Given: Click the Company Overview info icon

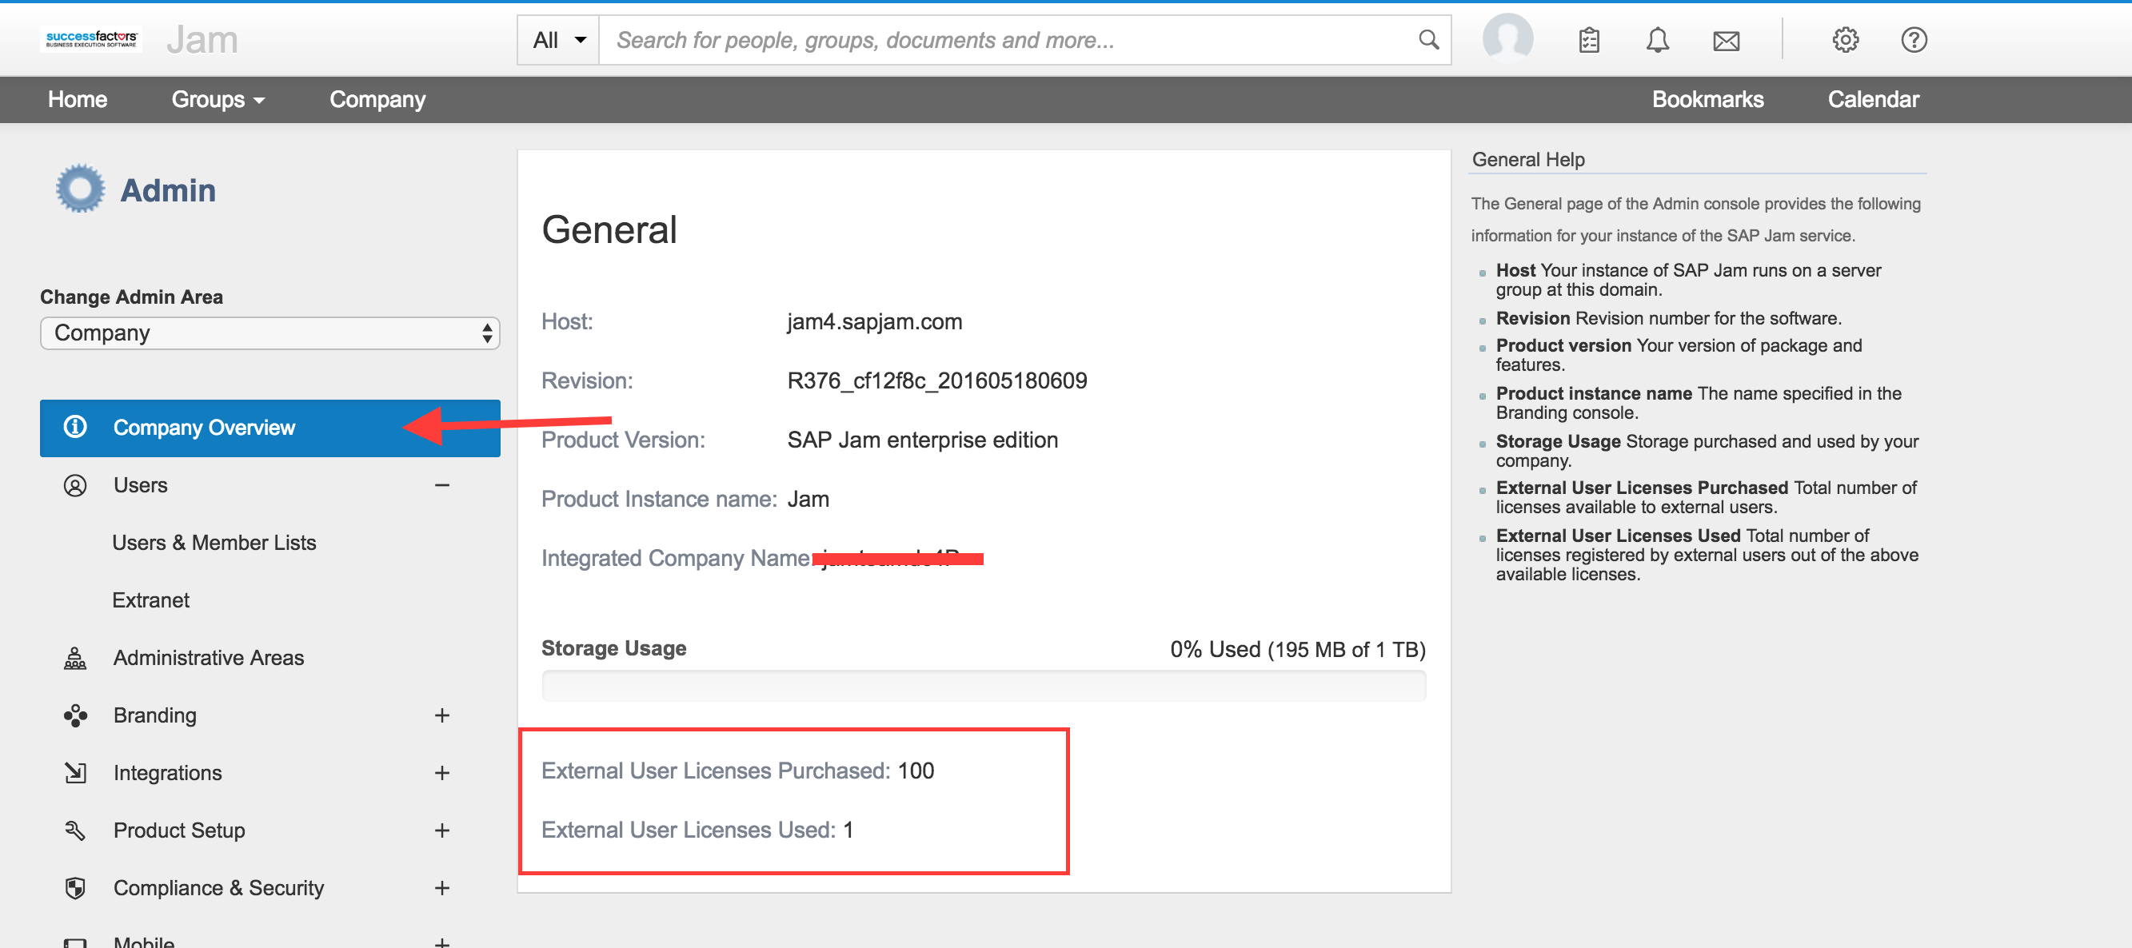Looking at the screenshot, I should 75,426.
